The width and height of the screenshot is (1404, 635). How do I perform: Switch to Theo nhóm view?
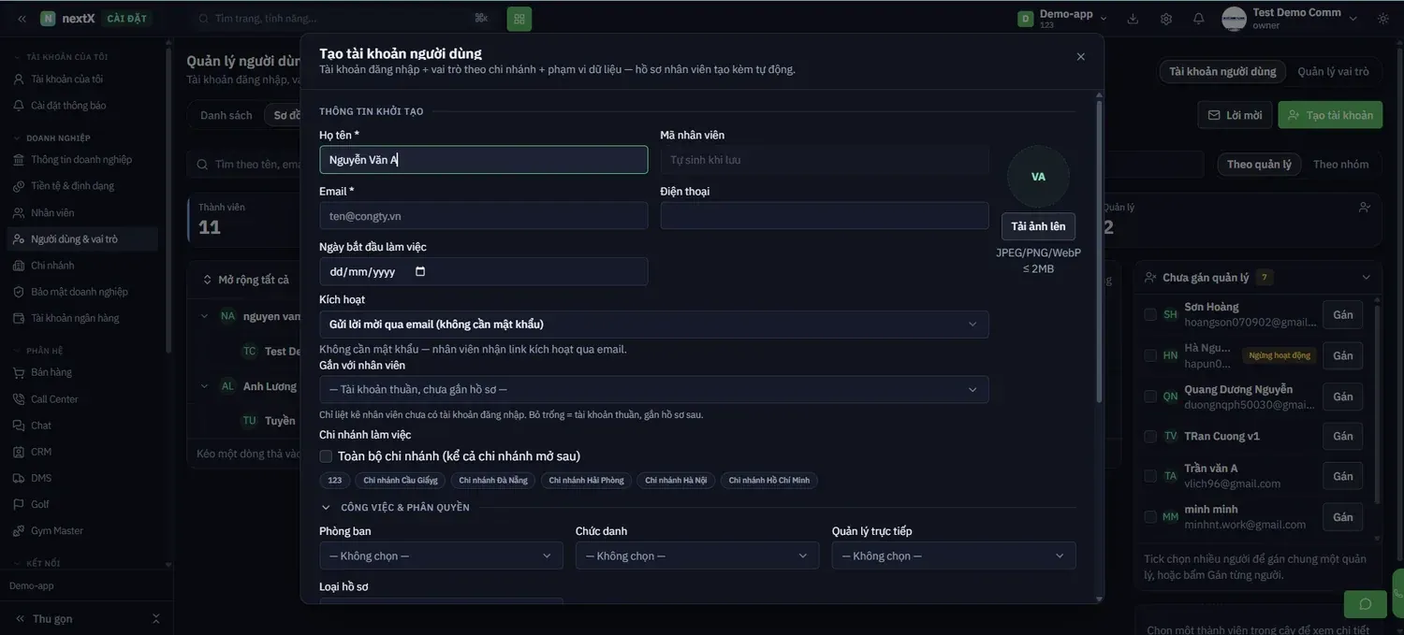(x=1340, y=165)
